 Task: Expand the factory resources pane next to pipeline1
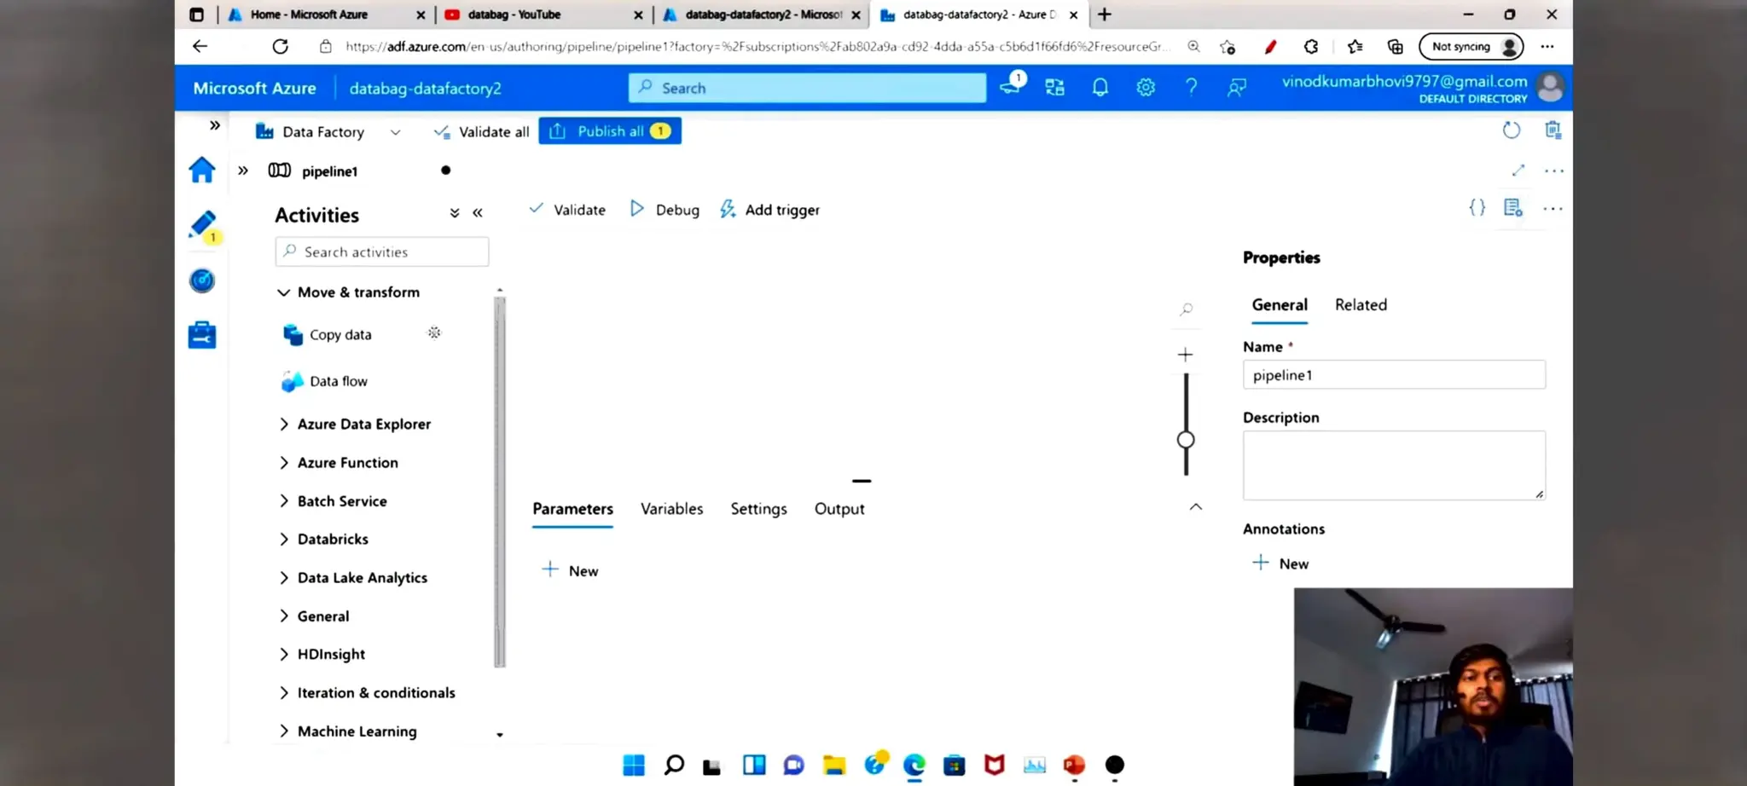[x=243, y=170]
